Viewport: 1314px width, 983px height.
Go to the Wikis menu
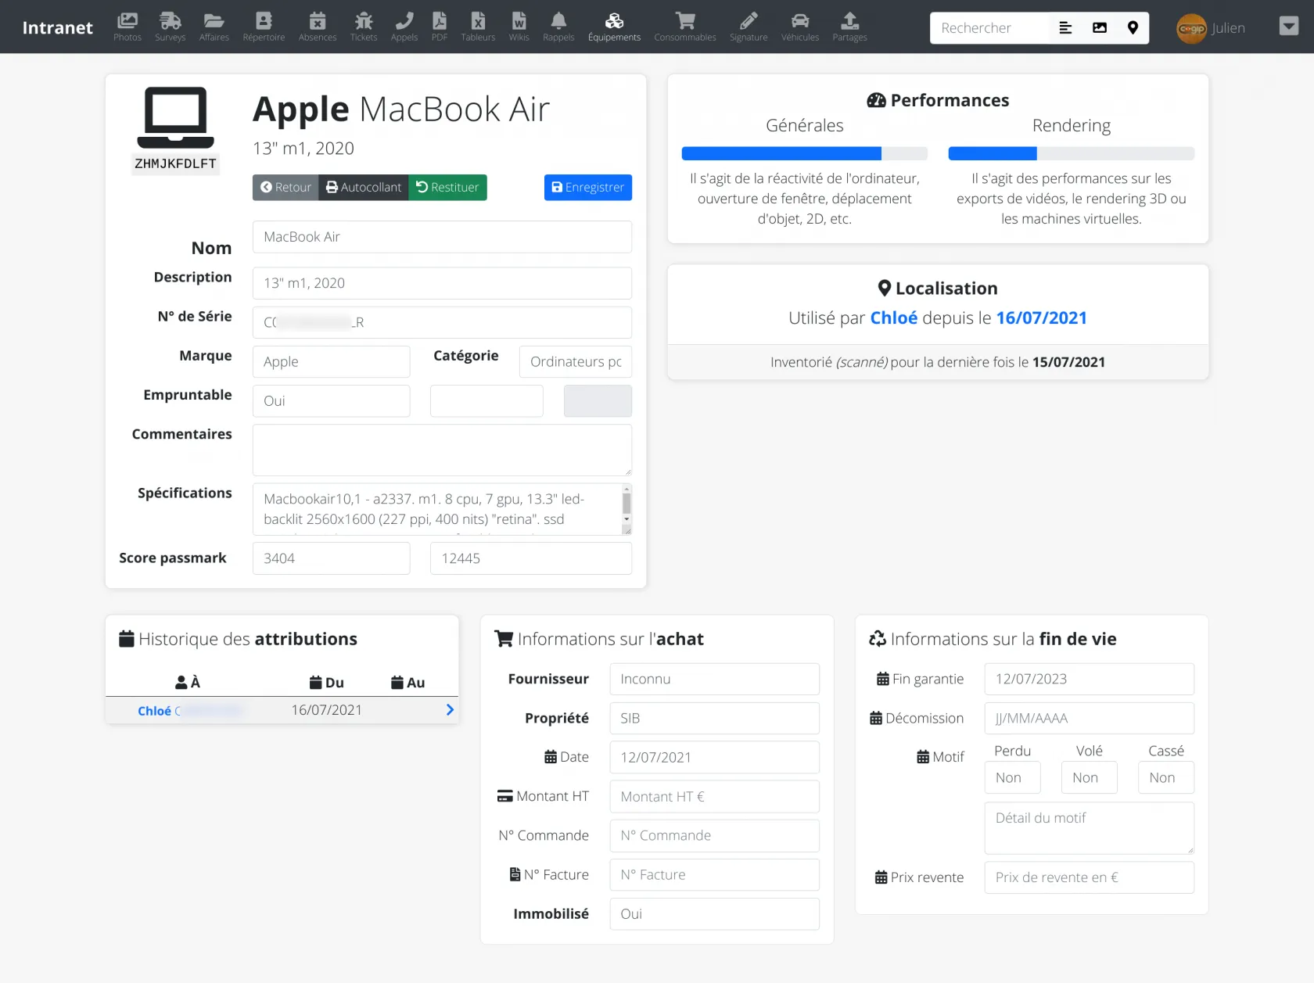point(519,27)
